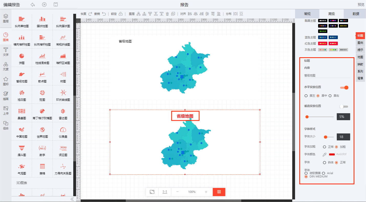This screenshot has height=202, width=366.
Task: Insert a 表格 table element
Action: click(x=42, y=169)
